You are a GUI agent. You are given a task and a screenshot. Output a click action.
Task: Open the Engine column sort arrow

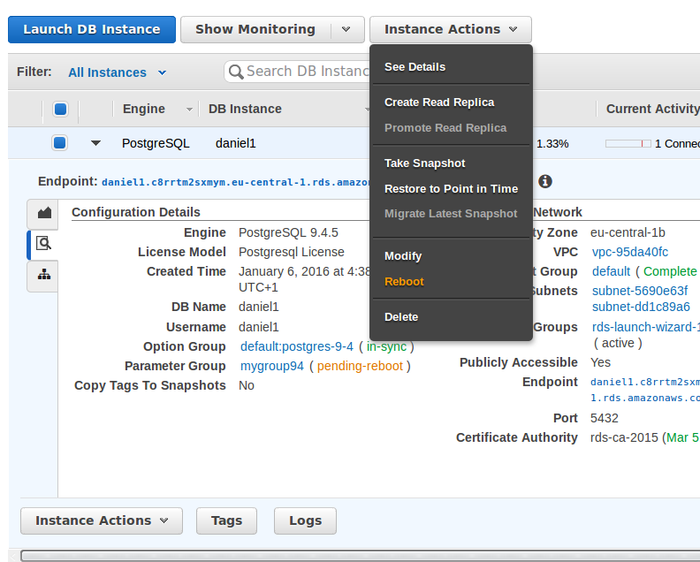pos(189,110)
